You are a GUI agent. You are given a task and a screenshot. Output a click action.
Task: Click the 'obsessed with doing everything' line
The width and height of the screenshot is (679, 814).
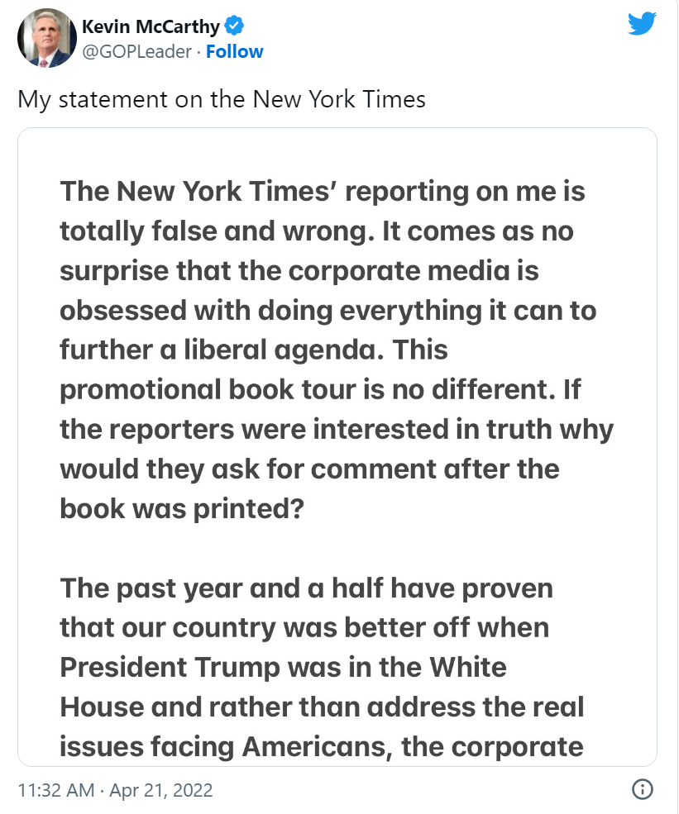click(328, 311)
